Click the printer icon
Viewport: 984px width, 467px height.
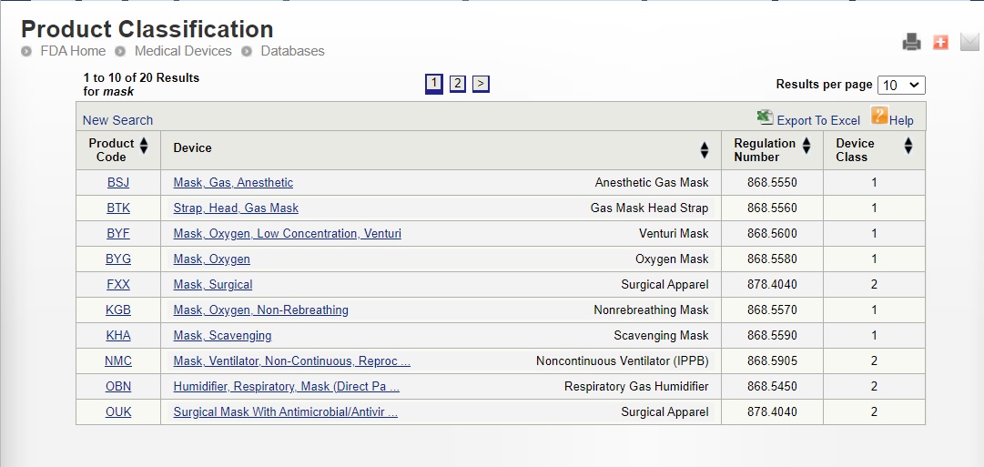click(911, 42)
